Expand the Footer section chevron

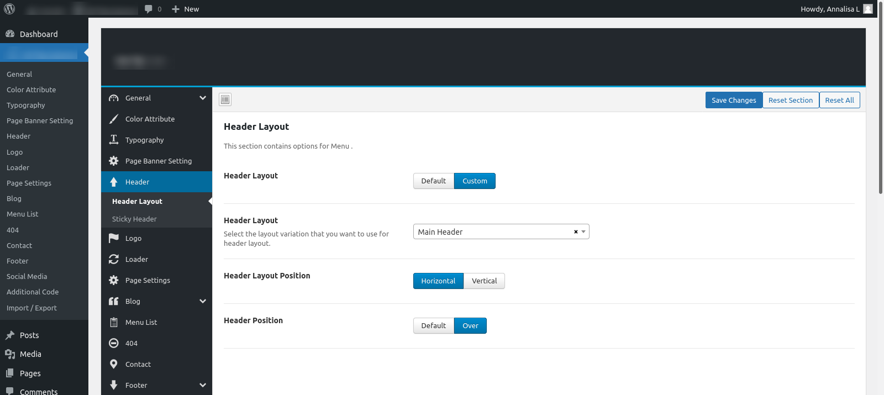click(x=203, y=385)
